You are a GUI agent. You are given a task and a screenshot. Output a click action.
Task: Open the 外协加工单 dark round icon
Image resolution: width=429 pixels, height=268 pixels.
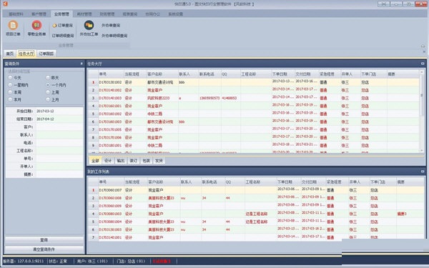[89, 28]
